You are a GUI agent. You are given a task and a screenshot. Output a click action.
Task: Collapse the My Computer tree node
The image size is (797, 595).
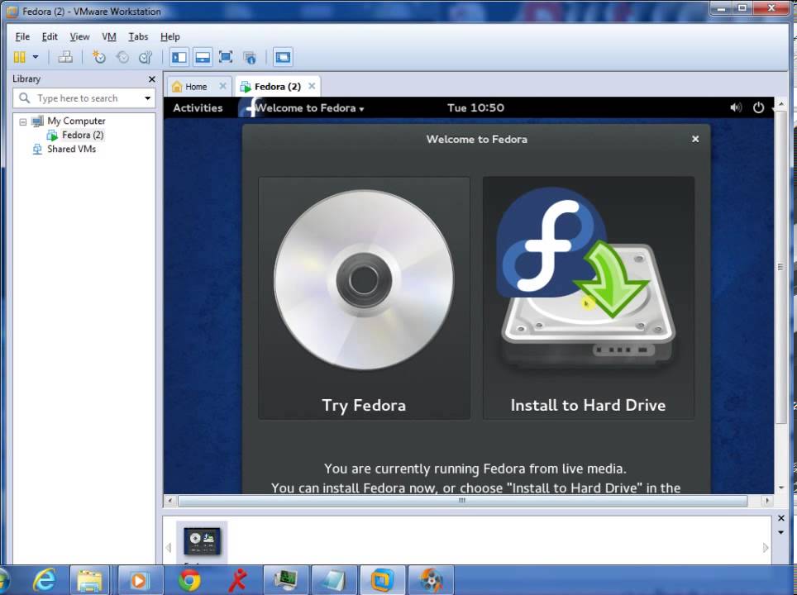(x=23, y=122)
